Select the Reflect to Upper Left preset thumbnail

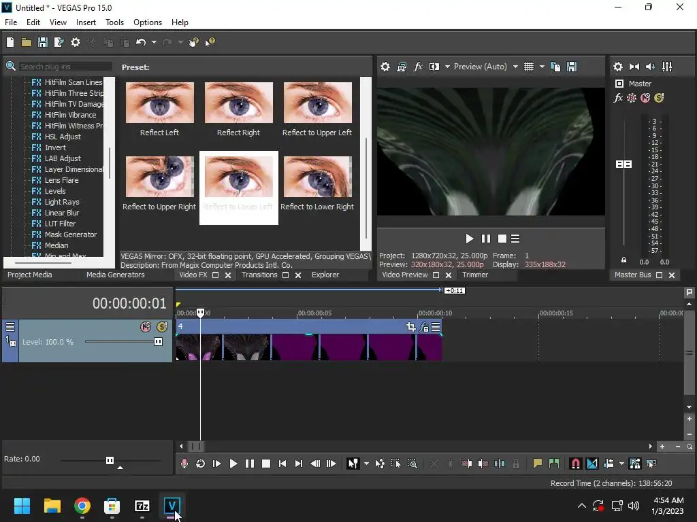pos(317,103)
